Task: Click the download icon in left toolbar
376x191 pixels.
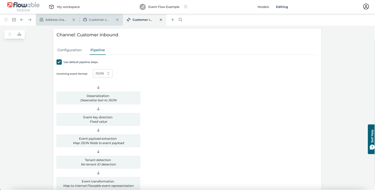Action: point(19,34)
